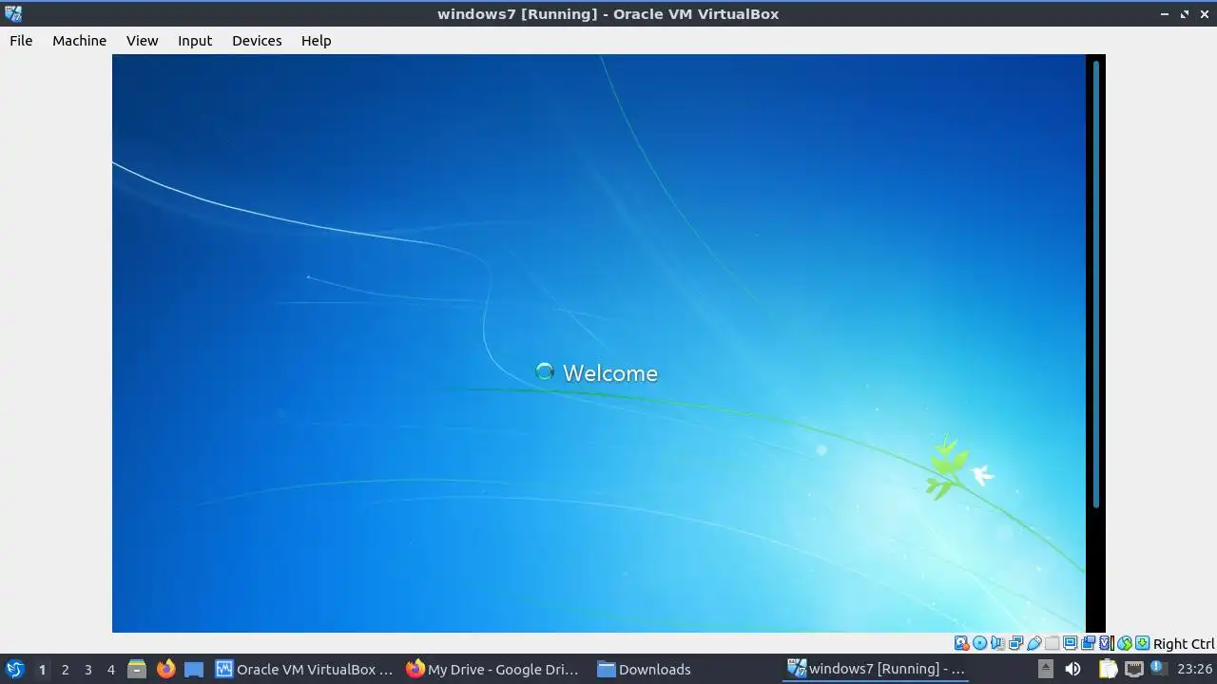Click the display indicator icon

pyautogui.click(x=1070, y=643)
